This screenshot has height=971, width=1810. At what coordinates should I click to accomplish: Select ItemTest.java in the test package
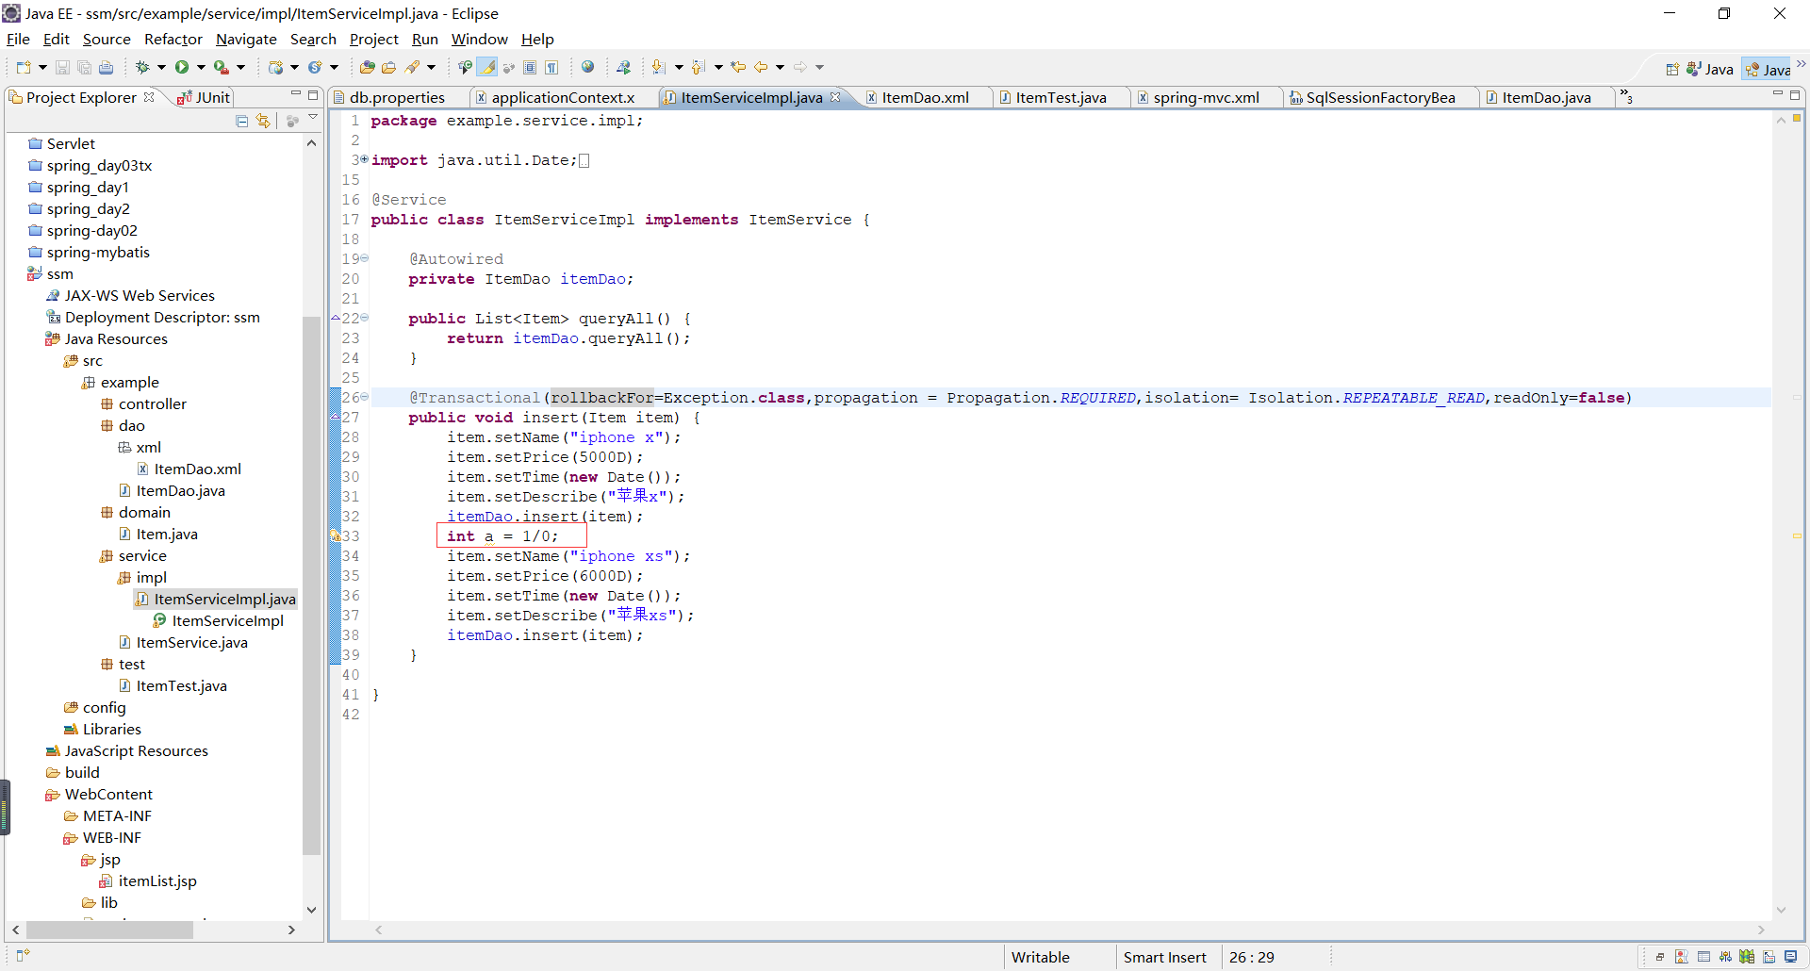pos(181,685)
